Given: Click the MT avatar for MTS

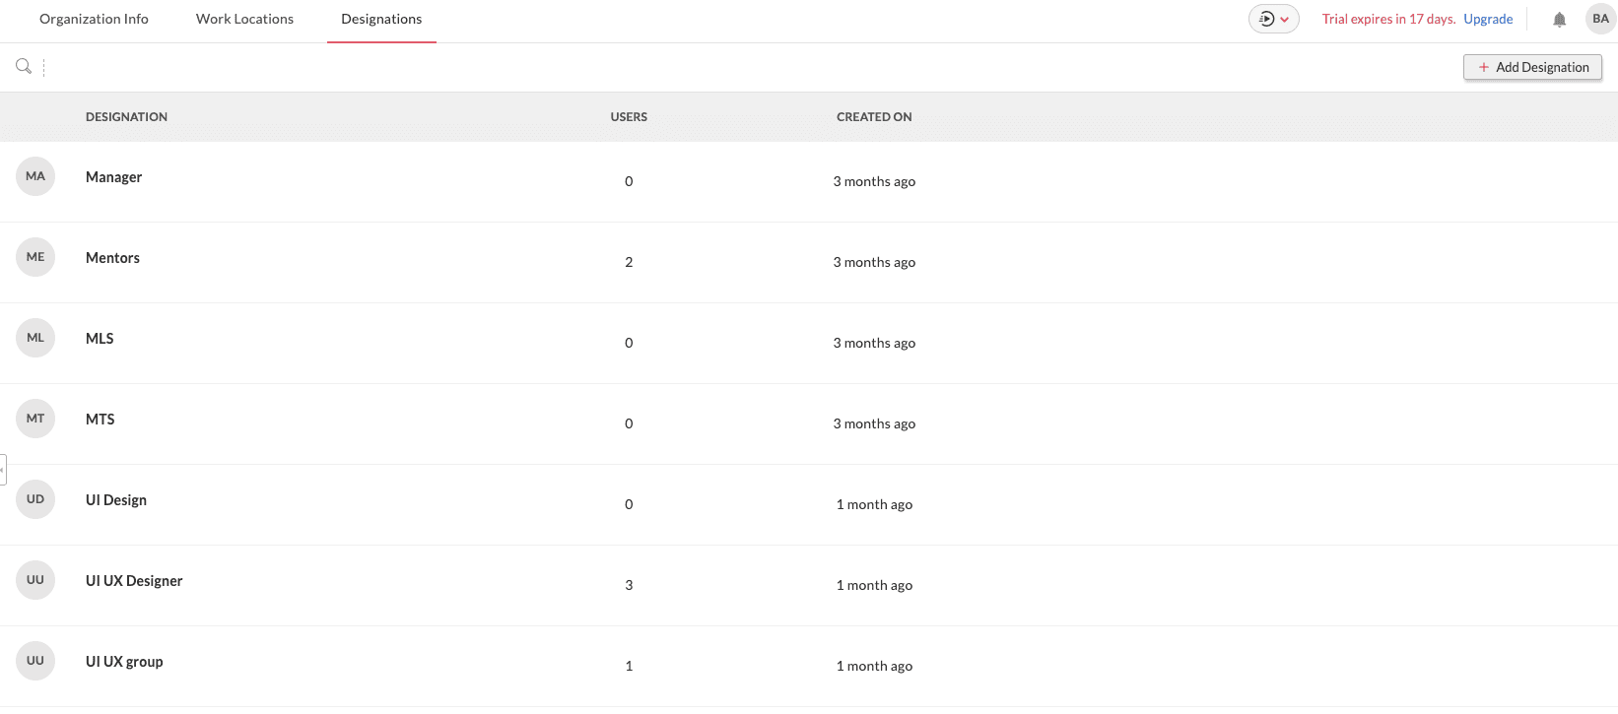Looking at the screenshot, I should pos(35,419).
